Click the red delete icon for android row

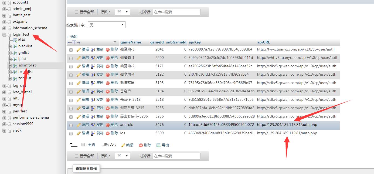point(108,125)
